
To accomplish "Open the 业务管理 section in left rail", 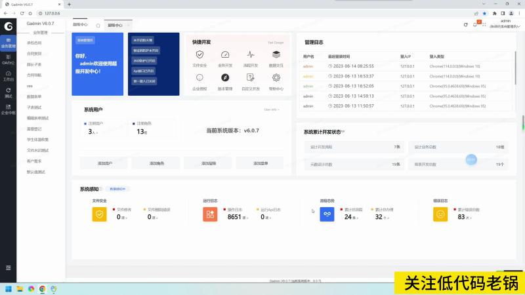I will coord(9,43).
